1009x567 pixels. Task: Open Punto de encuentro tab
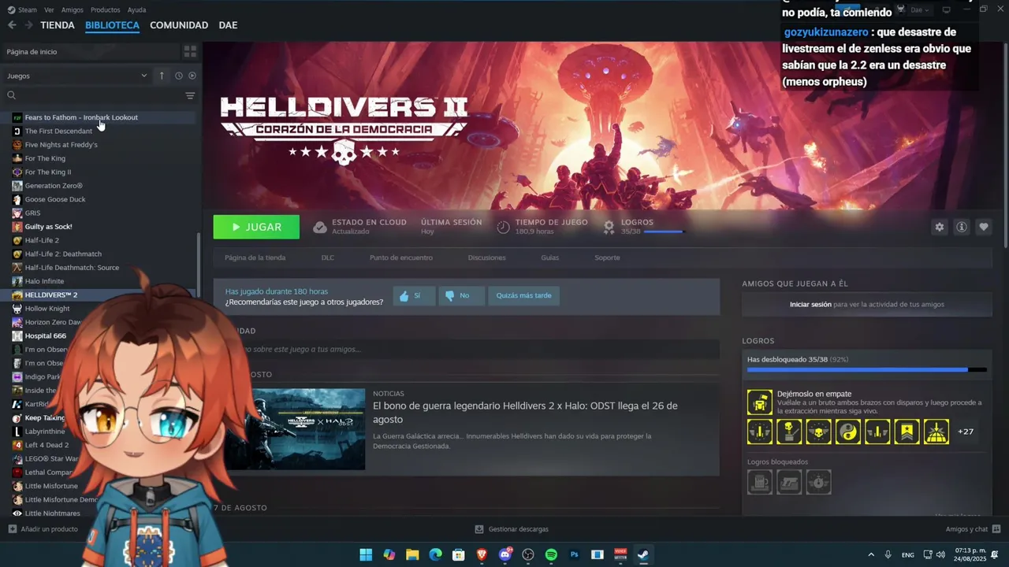[401, 258]
